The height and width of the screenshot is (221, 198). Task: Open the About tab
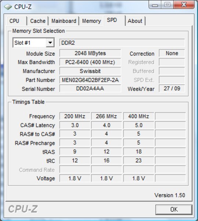(135, 21)
